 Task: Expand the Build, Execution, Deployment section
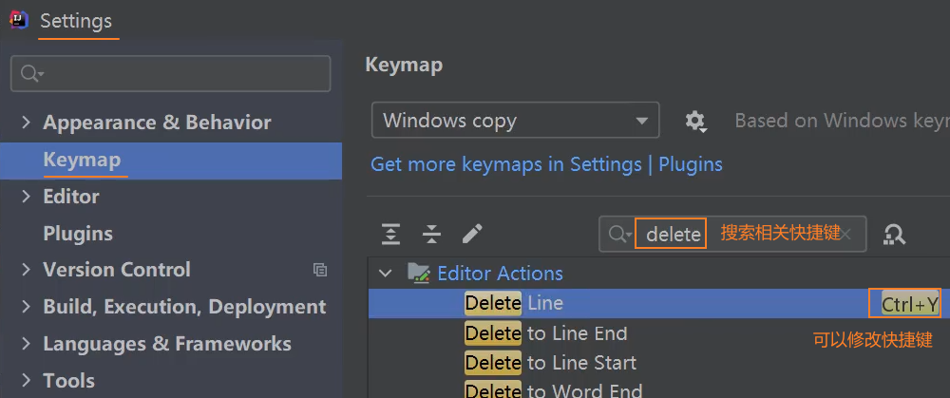(x=25, y=307)
